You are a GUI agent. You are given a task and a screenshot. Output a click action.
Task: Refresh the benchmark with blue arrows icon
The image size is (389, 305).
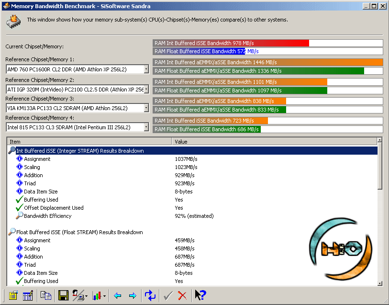coord(150,295)
